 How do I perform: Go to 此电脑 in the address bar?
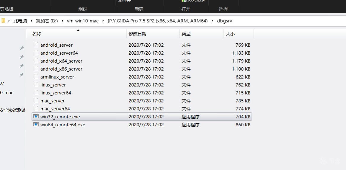(x=20, y=21)
